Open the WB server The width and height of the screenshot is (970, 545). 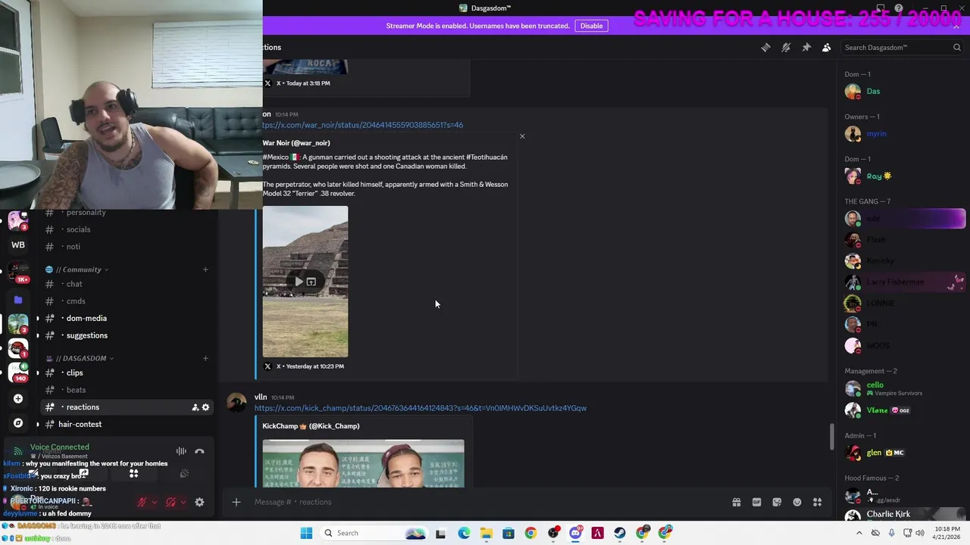[x=18, y=244]
